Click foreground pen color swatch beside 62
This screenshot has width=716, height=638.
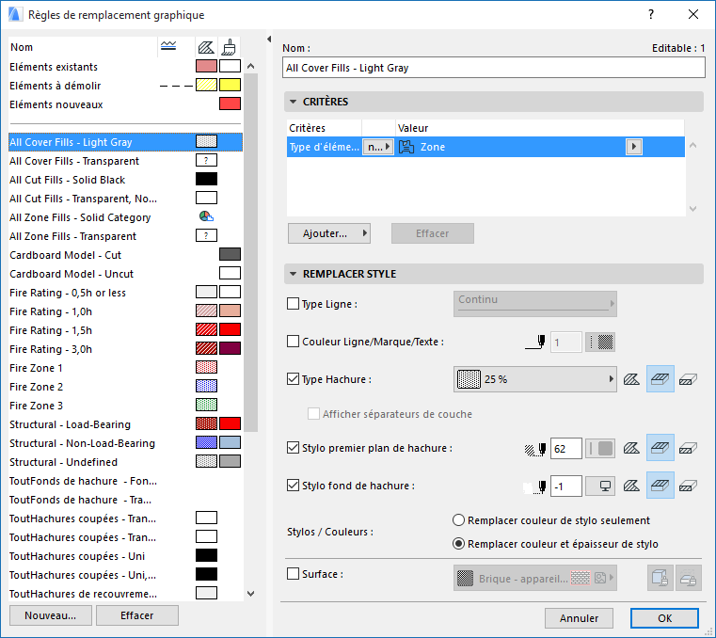[x=600, y=449]
